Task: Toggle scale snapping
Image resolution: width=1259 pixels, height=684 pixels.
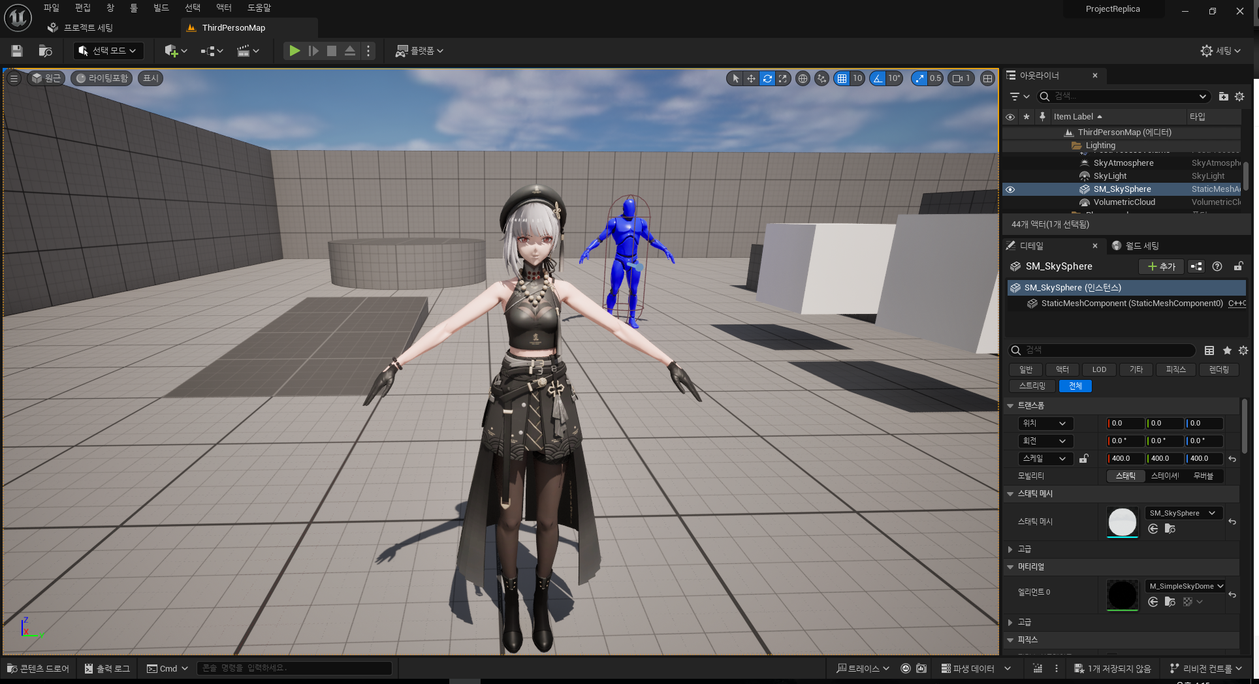Action: pyautogui.click(x=919, y=78)
